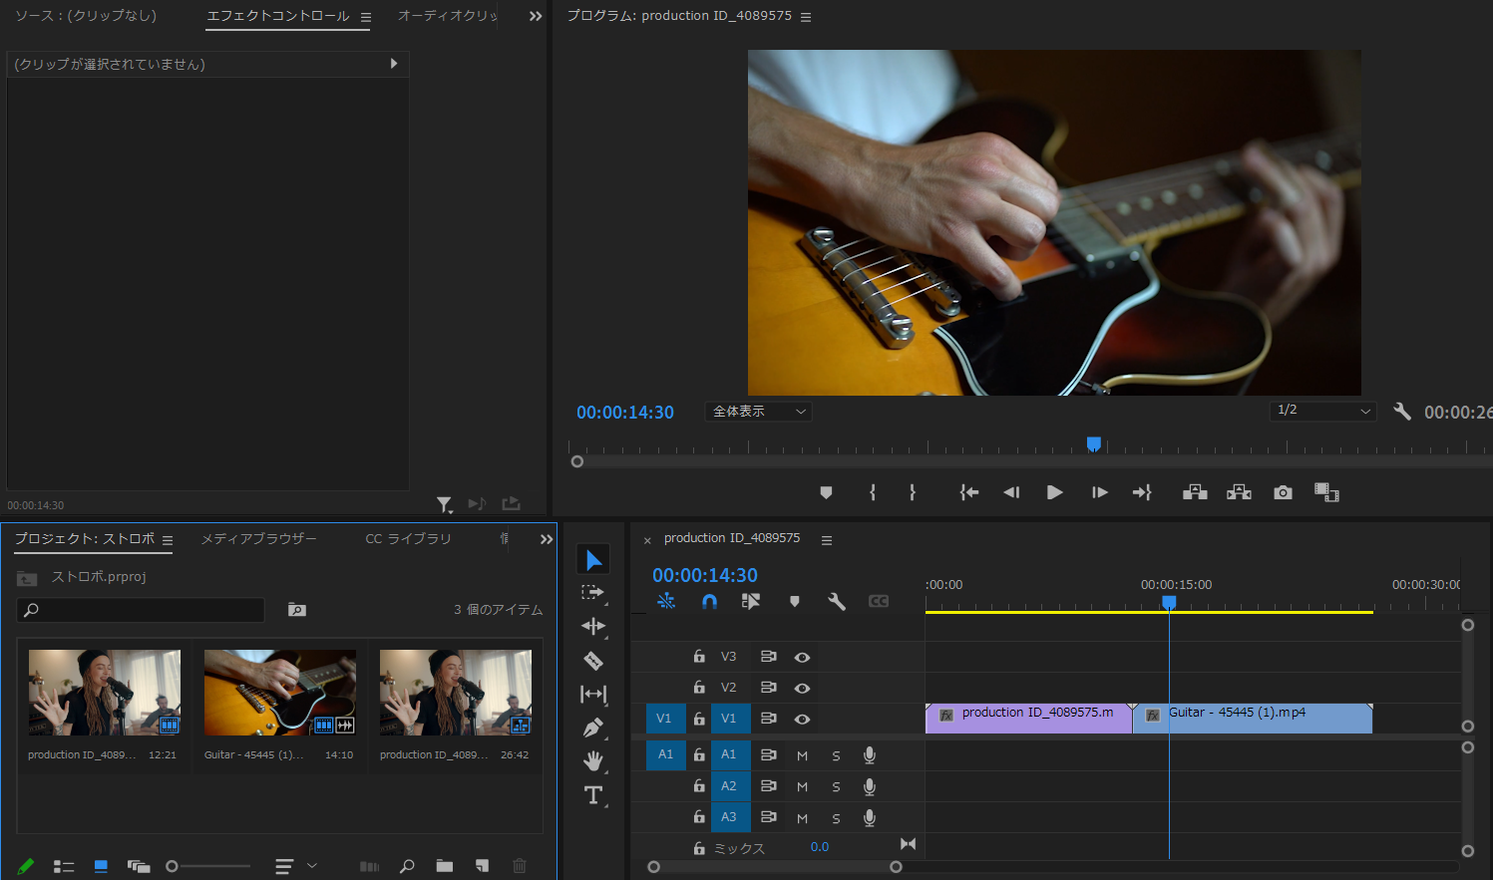
Task: Click New Item button in Project panel
Action: point(482,866)
